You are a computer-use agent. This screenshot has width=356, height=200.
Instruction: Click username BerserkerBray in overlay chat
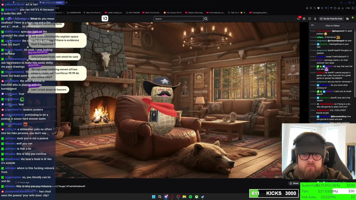38,52
